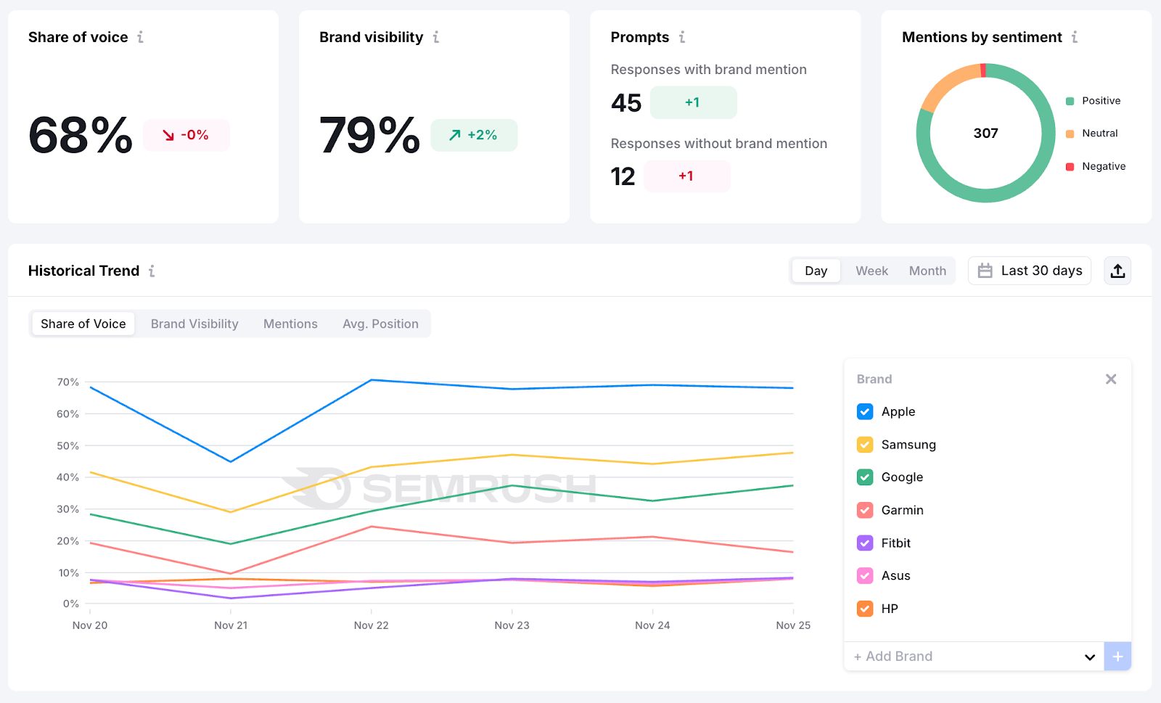
Task: Click the plus button next to Add Brand
Action: (x=1117, y=656)
